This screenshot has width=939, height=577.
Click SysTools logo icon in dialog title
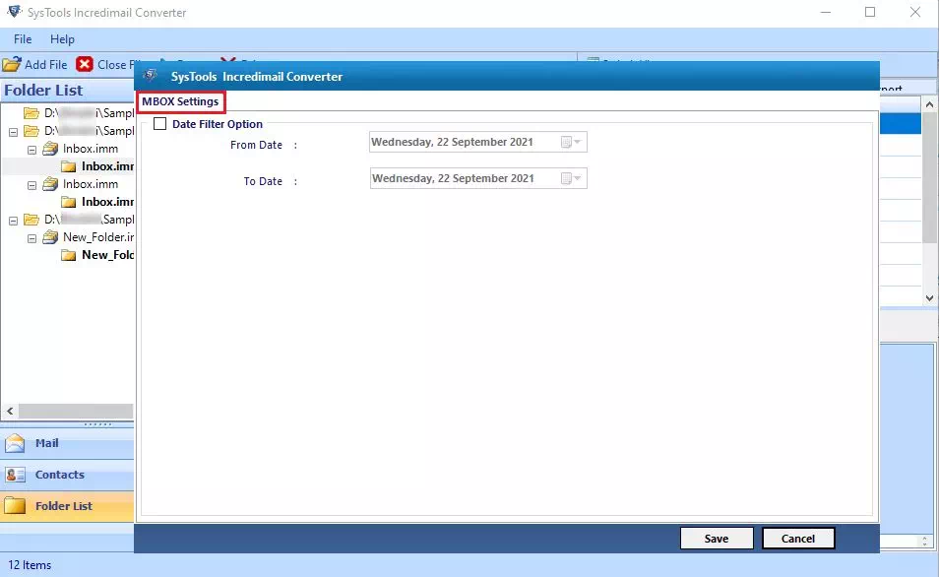[x=150, y=76]
